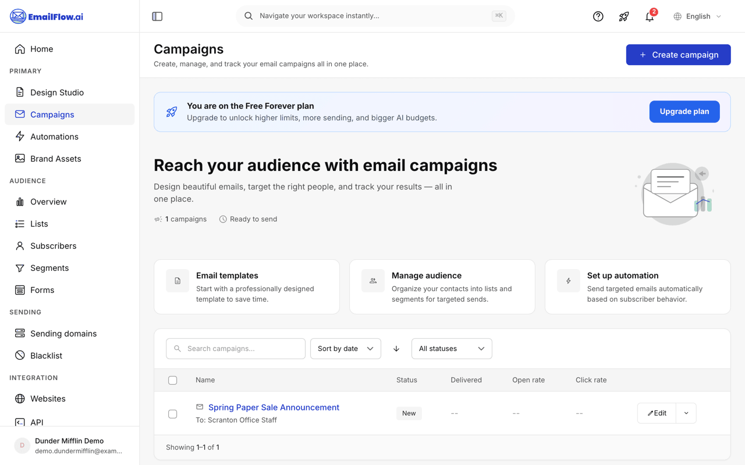Viewport: 745px width, 465px height.
Task: Click the Automations lightning icon in the sidebar
Action: click(20, 137)
